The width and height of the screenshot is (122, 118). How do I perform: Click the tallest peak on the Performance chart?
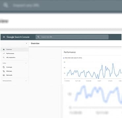(113, 64)
